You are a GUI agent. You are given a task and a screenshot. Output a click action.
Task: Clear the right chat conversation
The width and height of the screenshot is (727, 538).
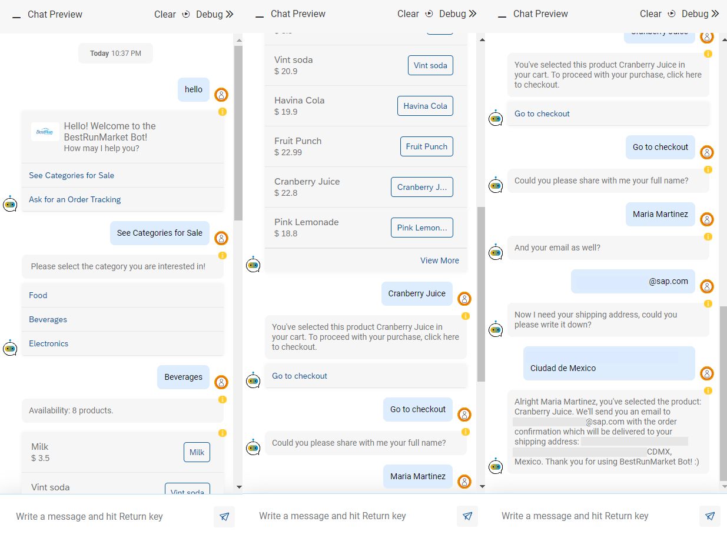(x=650, y=14)
